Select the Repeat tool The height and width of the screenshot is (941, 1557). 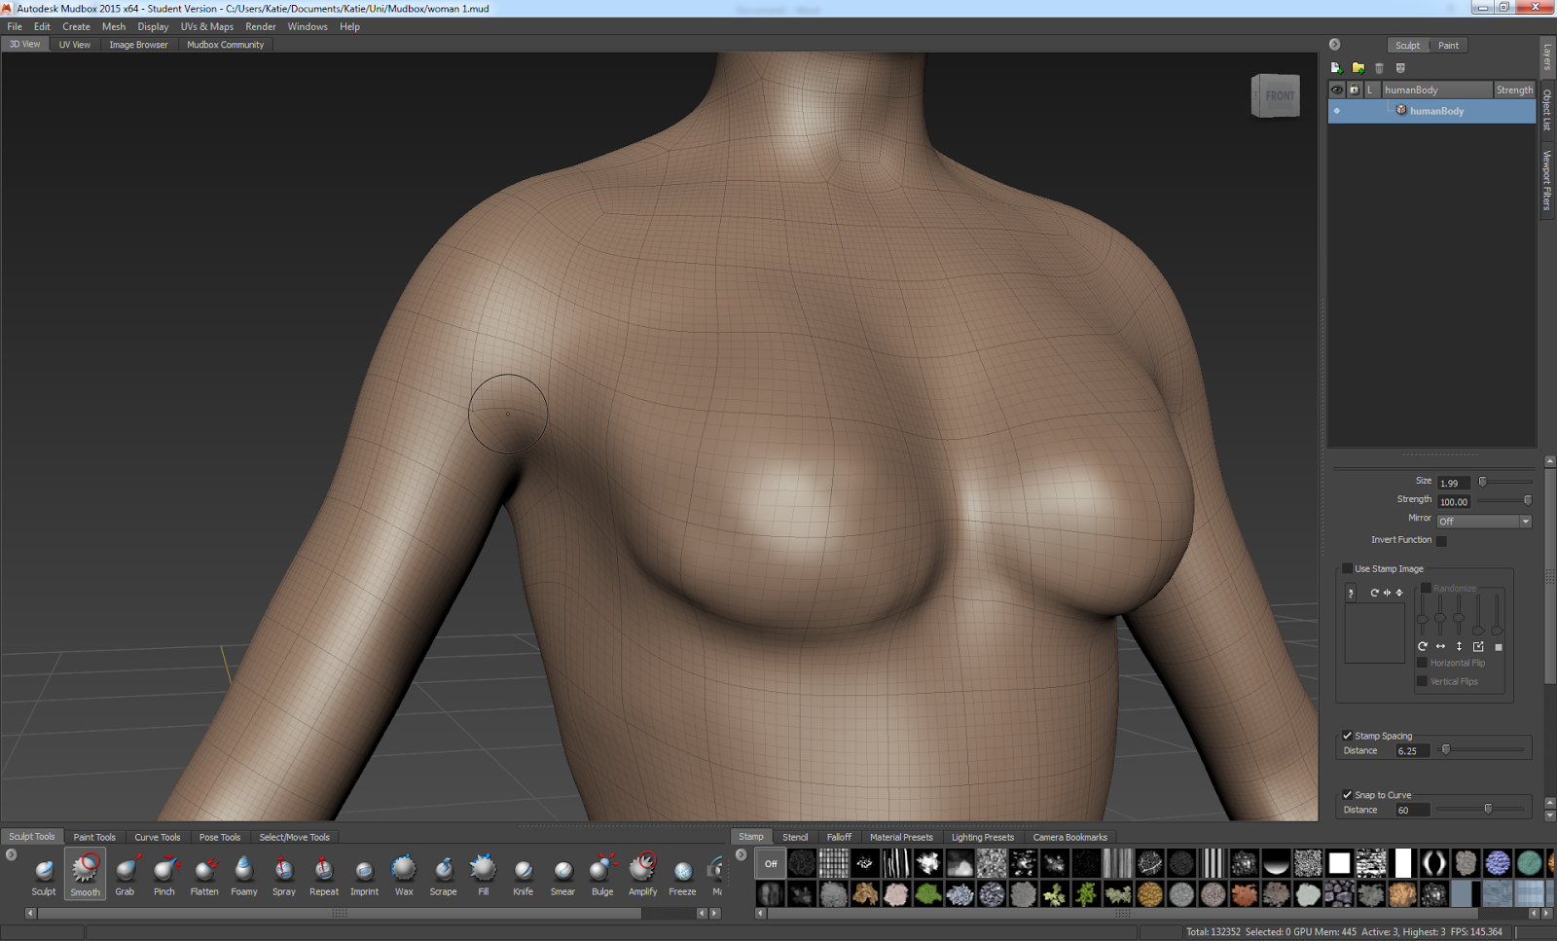tap(324, 875)
